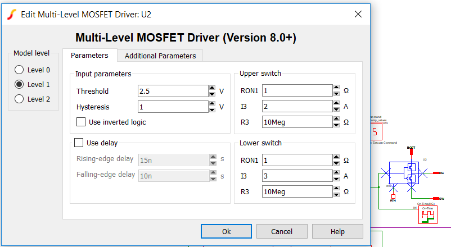Screen dimensions: 451x247
Task: Enable Use inverted logic checkbox
Action: pos(81,122)
